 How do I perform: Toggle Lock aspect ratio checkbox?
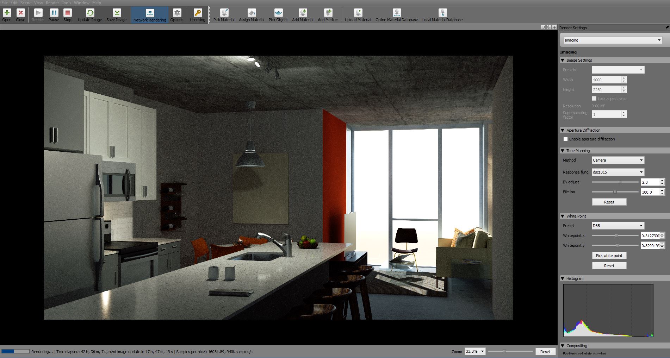594,99
